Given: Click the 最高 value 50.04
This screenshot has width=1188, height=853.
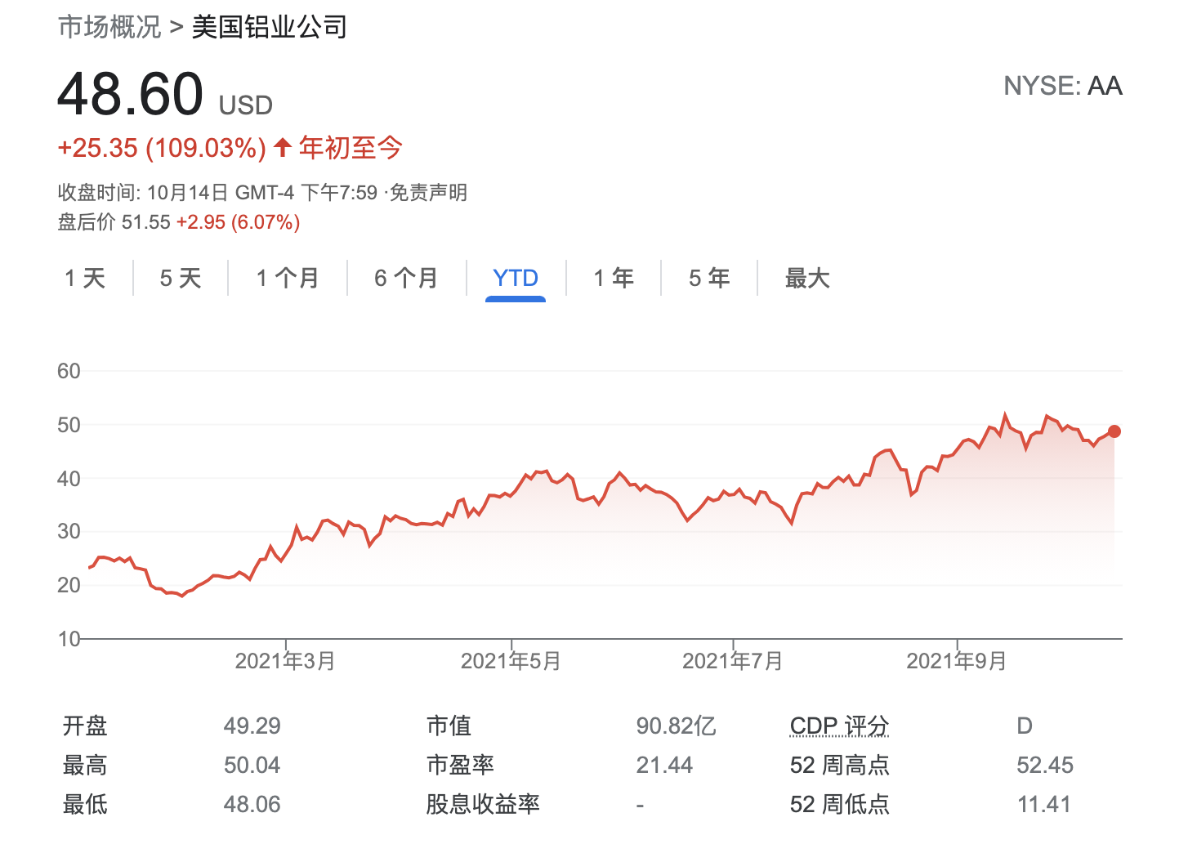Looking at the screenshot, I should coord(252,765).
